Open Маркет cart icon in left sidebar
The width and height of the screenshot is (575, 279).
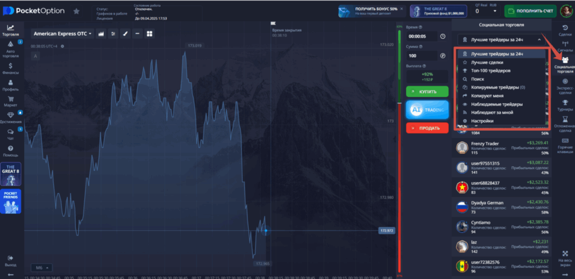11,101
